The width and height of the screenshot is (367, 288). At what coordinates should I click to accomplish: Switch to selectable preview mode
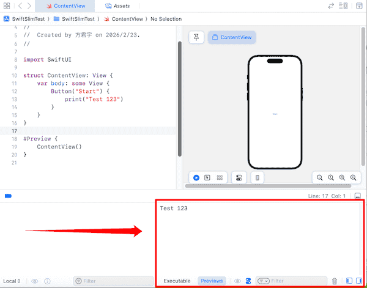point(208,177)
